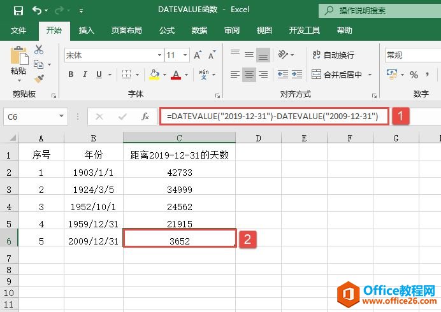
Task: Toggle Bold formatting
Action: (71, 74)
